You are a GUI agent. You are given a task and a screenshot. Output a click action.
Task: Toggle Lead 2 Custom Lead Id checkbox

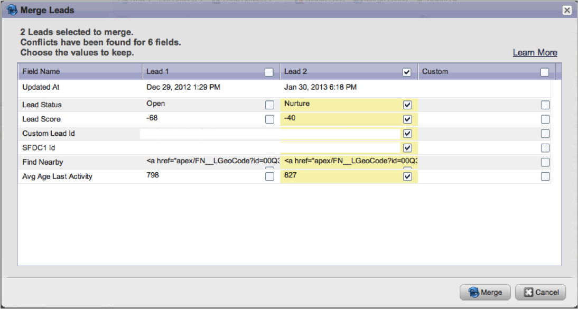(x=407, y=134)
